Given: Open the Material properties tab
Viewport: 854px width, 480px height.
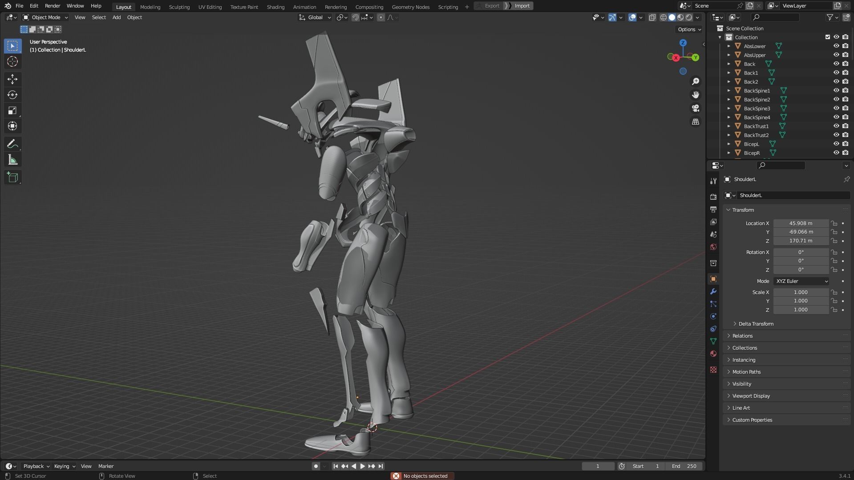Looking at the screenshot, I should (x=713, y=354).
